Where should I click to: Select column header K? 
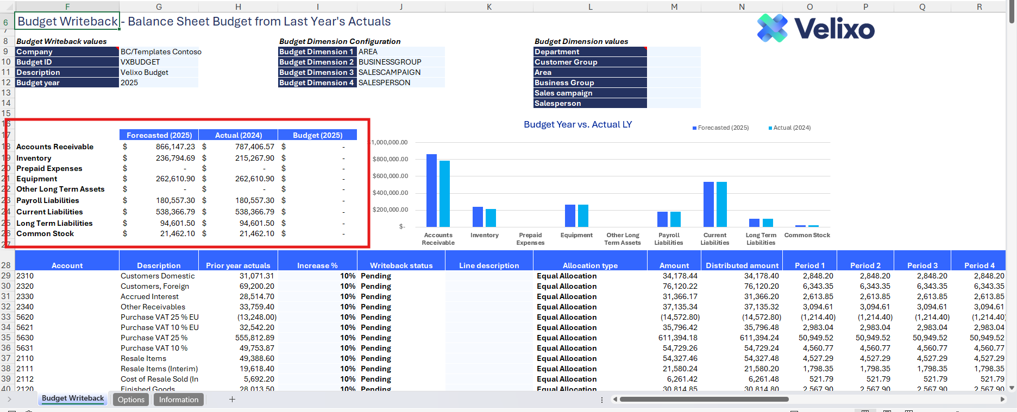coord(489,7)
